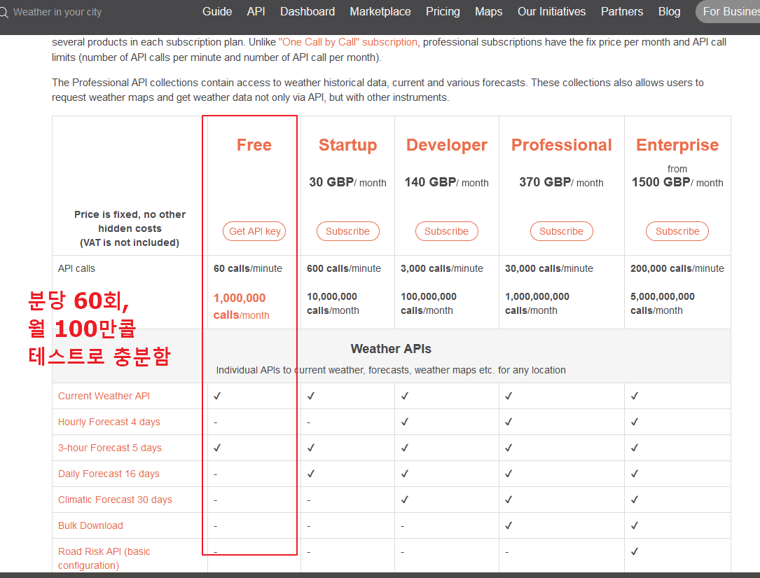The image size is (760, 578).
Task: Click the "1,000,000,000 calls/month" Professional limit
Action: [537, 303]
